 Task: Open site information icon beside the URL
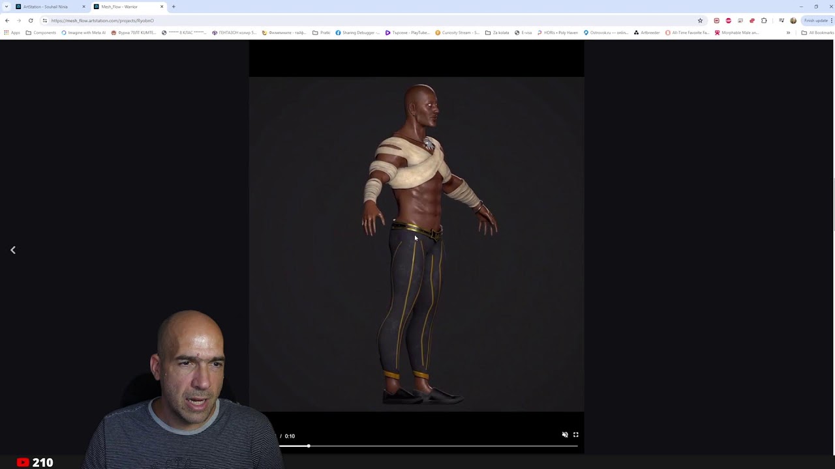[45, 20]
